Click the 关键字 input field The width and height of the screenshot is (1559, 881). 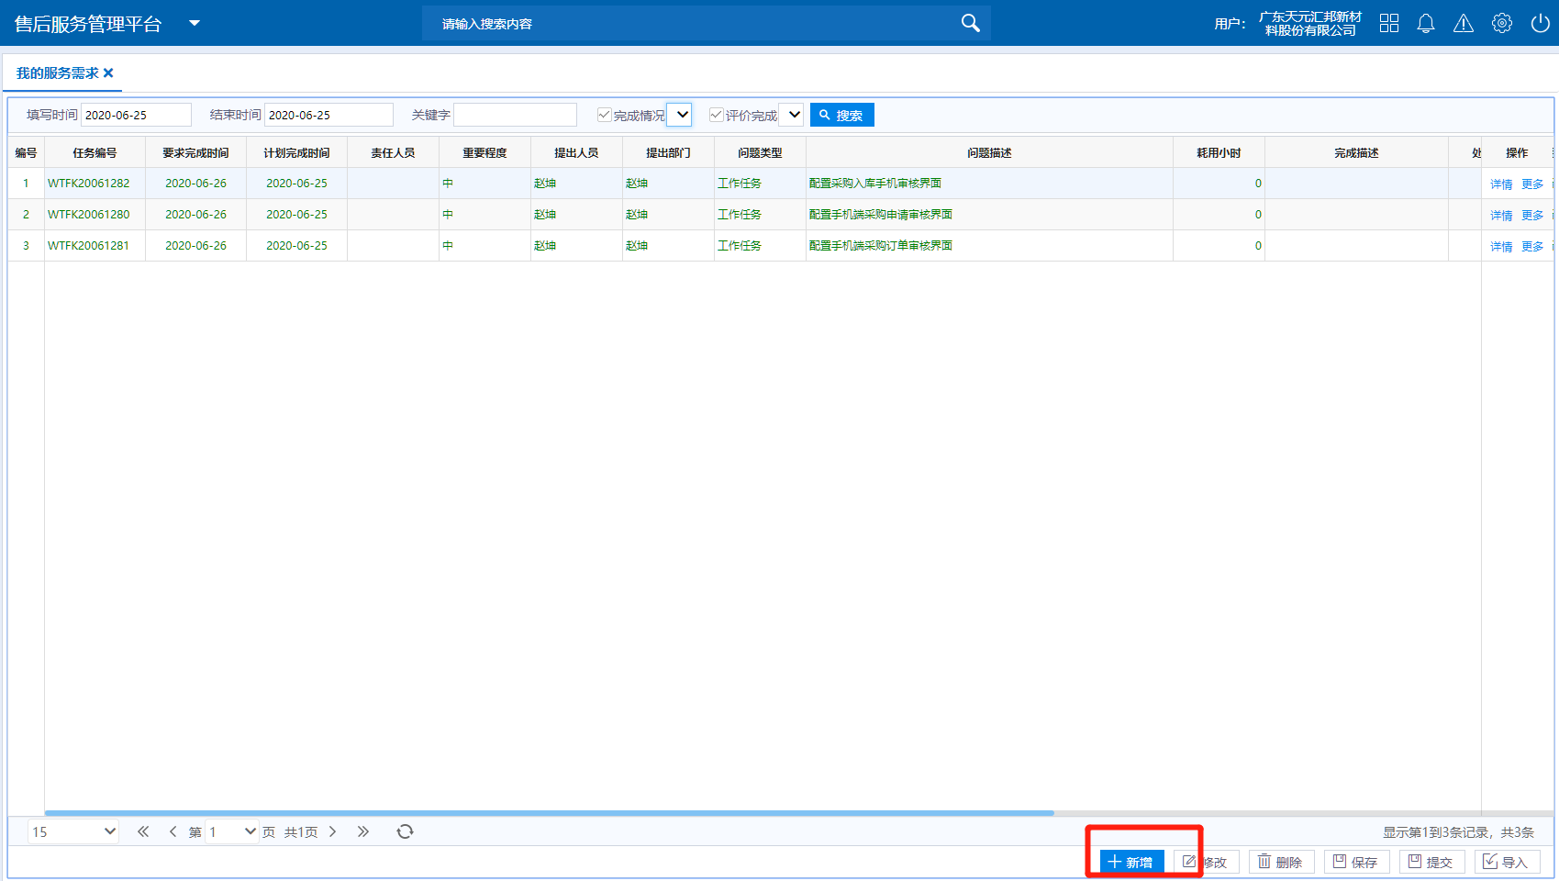[x=515, y=115]
